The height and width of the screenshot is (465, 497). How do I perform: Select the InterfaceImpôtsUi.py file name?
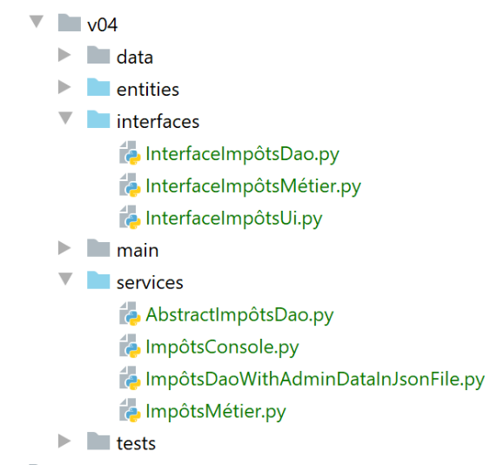pyautogui.click(x=234, y=219)
